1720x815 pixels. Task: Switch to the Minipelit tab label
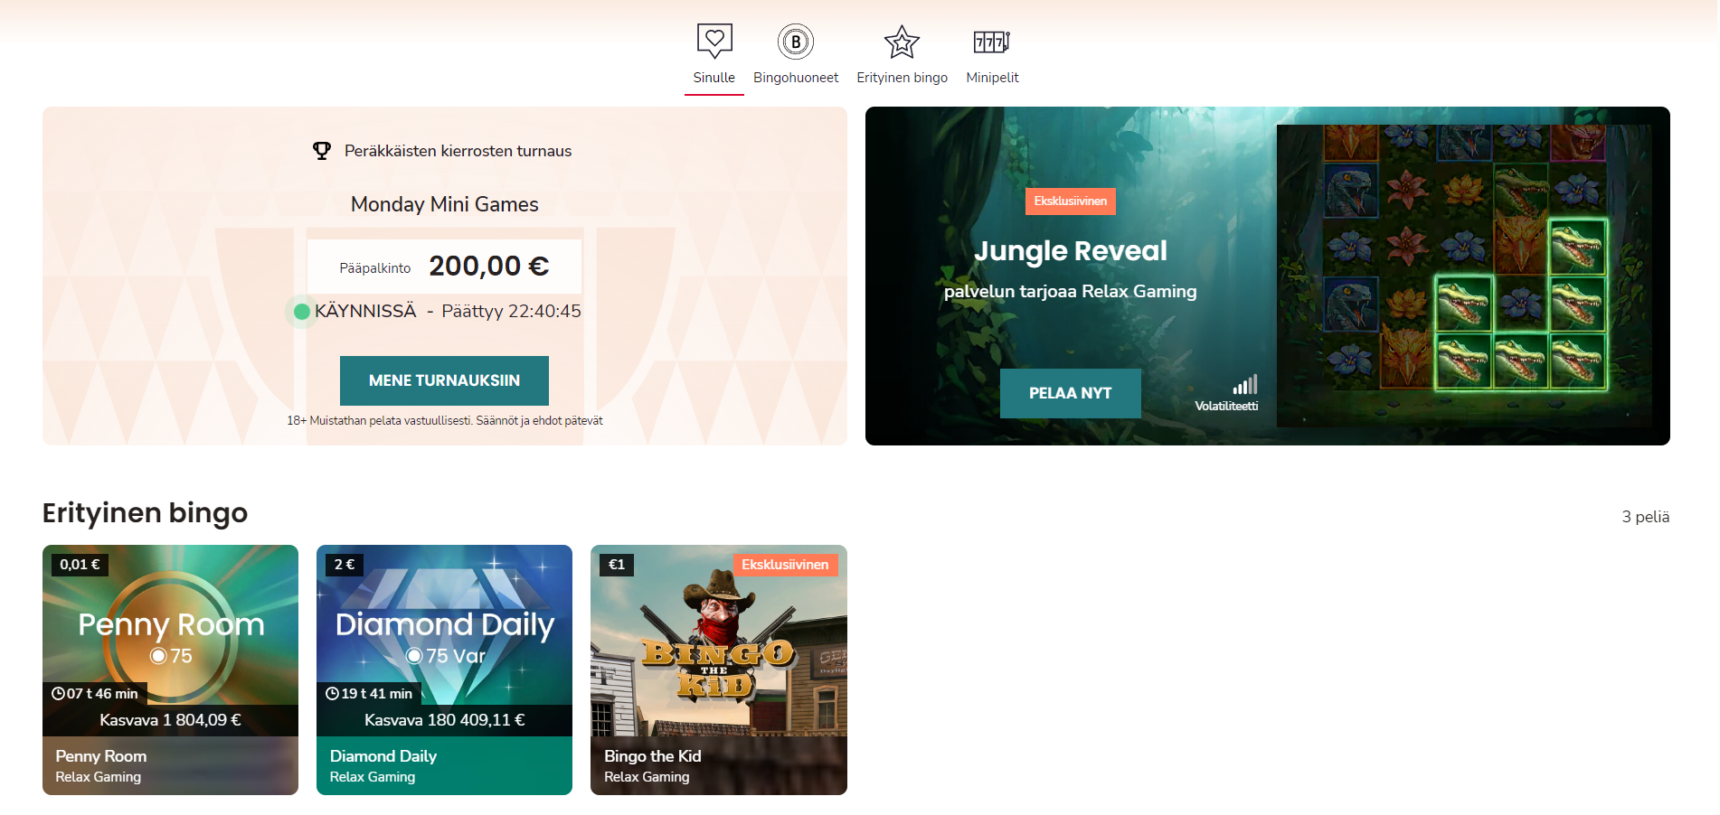click(x=992, y=78)
